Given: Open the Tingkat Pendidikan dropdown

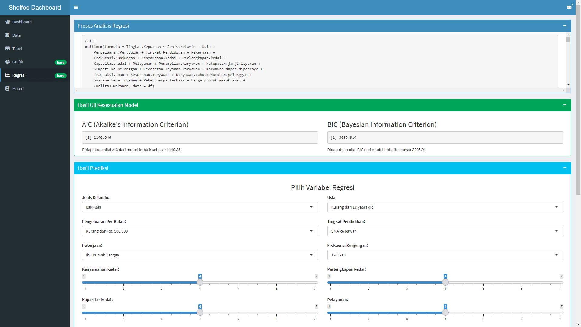Looking at the screenshot, I should tap(445, 231).
